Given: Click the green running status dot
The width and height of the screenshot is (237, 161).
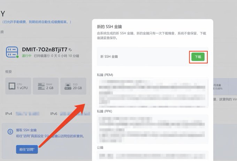Looking at the screenshot, I should [17, 56].
